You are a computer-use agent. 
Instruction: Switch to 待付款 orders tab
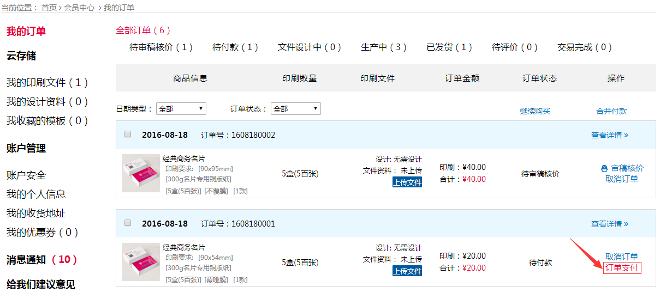tap(235, 47)
